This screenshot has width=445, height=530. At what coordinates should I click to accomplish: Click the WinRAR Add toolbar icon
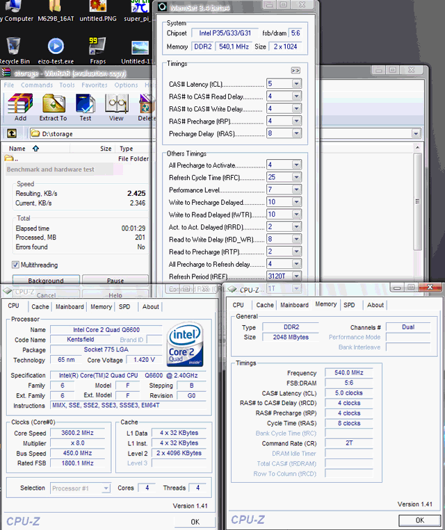tap(20, 108)
